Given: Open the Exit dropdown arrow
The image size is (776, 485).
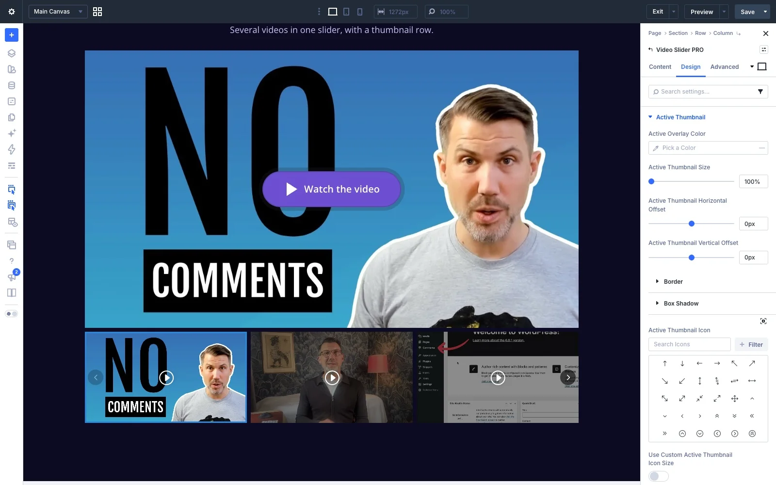Looking at the screenshot, I should pyautogui.click(x=673, y=12).
